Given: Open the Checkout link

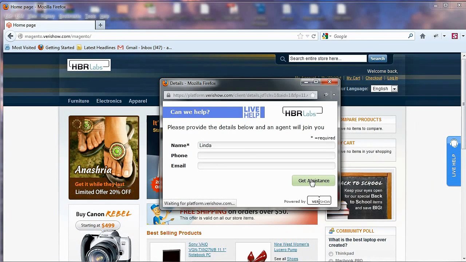Looking at the screenshot, I should pyautogui.click(x=374, y=78).
